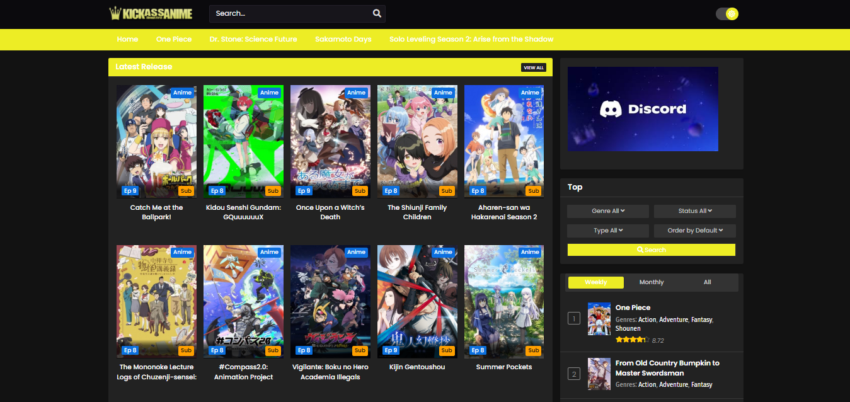Click the Anime tag on Vigilante poster

(356, 252)
